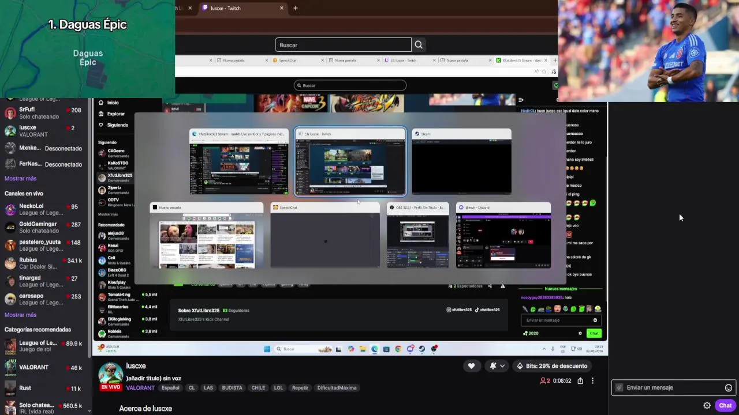Open Steam icon in streamed taskbar
The image size is (739, 415).
(x=422, y=349)
